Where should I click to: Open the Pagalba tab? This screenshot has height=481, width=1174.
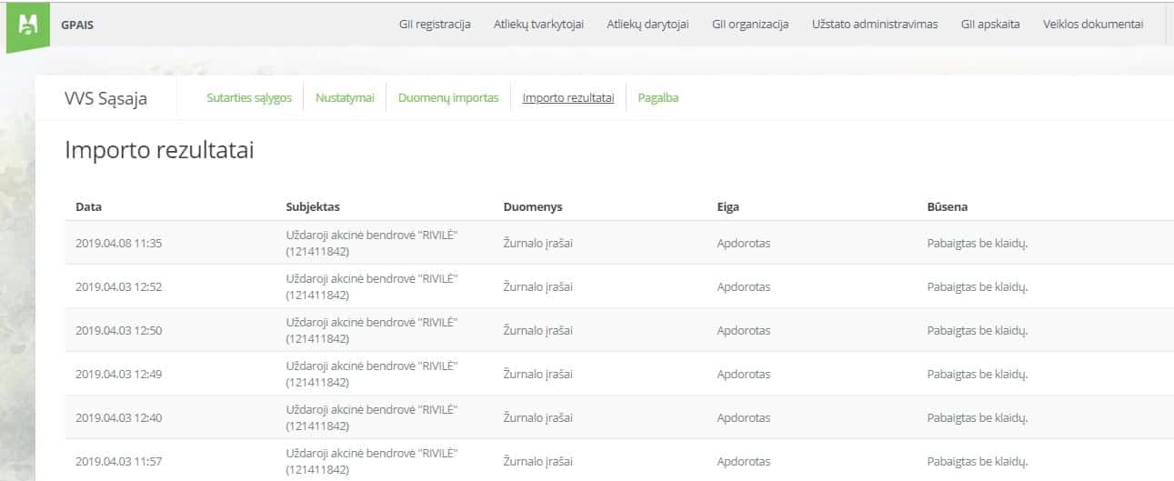(x=658, y=98)
